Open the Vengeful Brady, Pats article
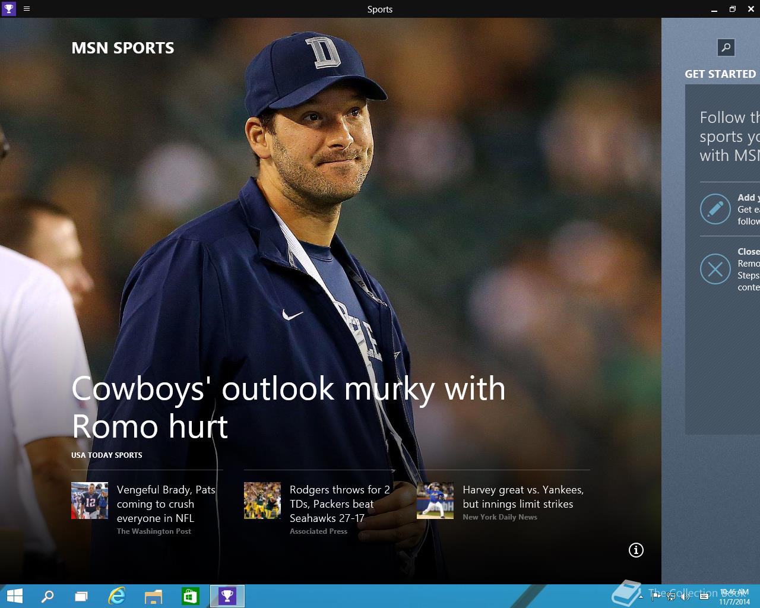Viewport: 760px width, 608px height. (166, 503)
